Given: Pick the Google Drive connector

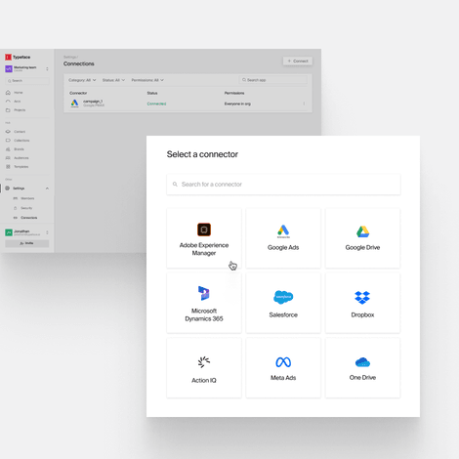Looking at the screenshot, I should (362, 238).
